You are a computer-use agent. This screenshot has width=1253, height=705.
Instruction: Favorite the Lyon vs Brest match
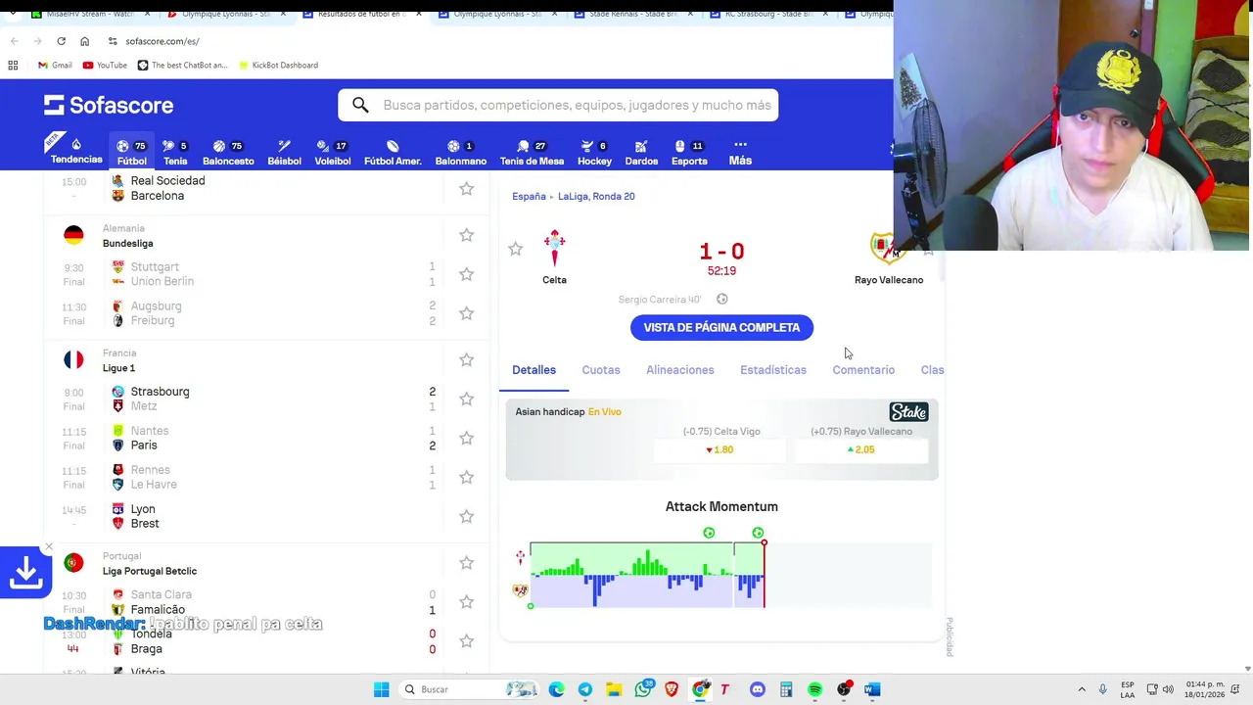click(x=466, y=516)
